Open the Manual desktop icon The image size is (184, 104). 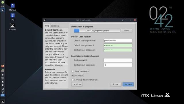pyautogui.click(x=12, y=7)
